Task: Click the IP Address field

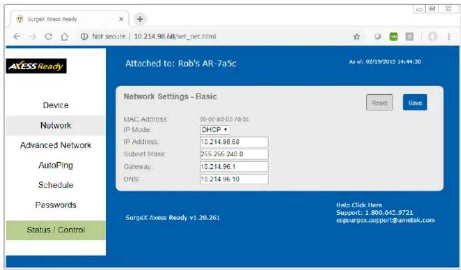Action: pyautogui.click(x=234, y=142)
